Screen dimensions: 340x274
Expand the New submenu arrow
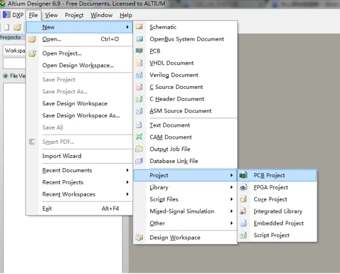click(x=127, y=27)
